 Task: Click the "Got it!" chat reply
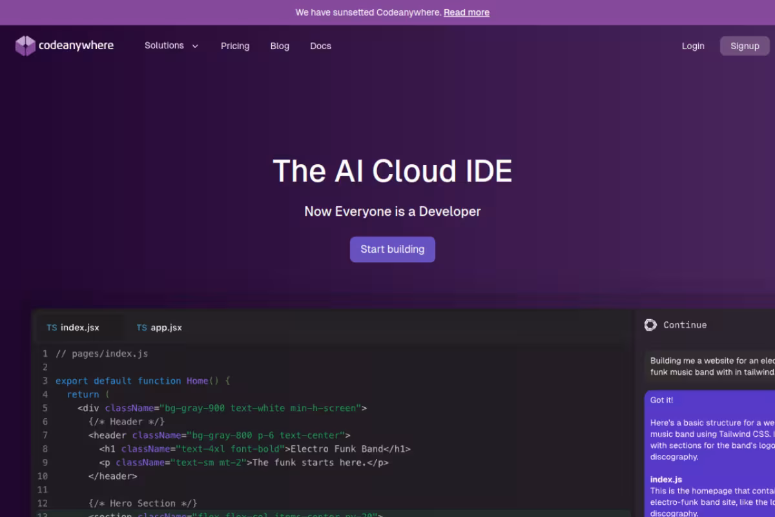(662, 400)
